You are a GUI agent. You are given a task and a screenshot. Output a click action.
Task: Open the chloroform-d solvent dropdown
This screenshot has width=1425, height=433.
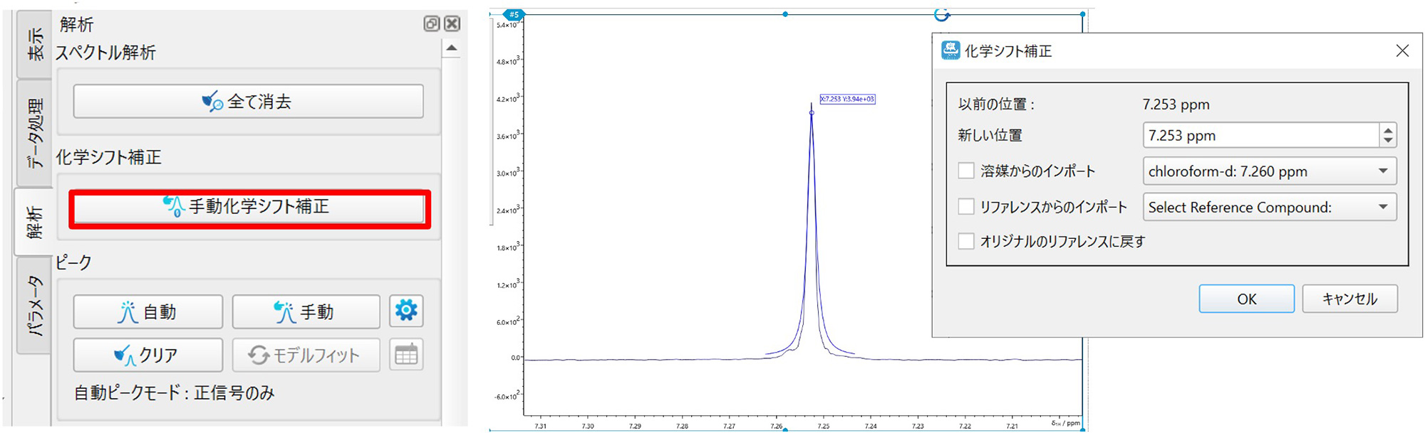tap(1269, 171)
